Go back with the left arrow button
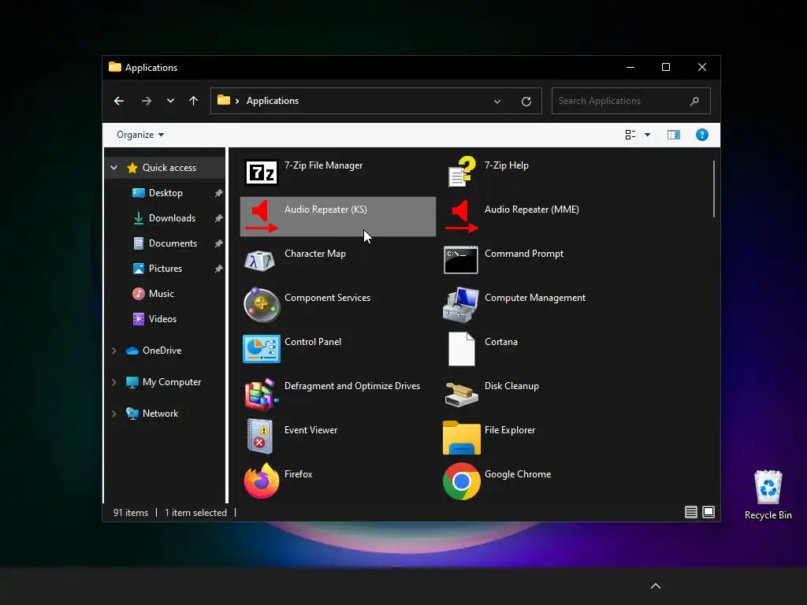807x605 pixels. (x=119, y=101)
